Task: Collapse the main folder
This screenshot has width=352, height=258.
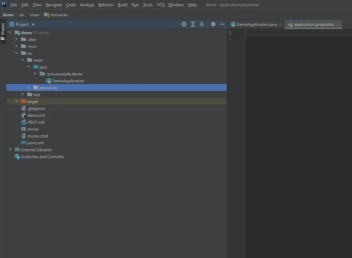Action: (22, 60)
